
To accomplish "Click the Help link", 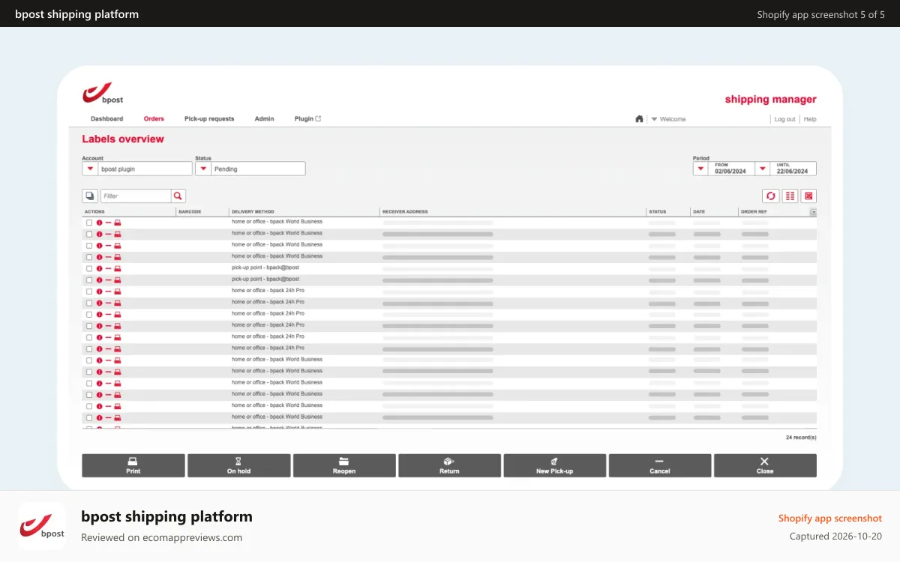I will click(810, 119).
